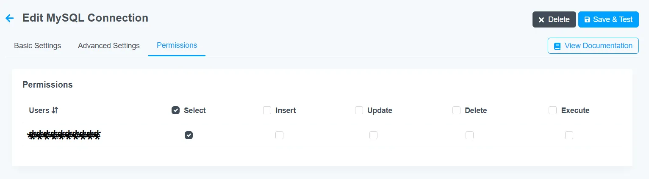Image resolution: width=649 pixels, height=179 pixels.
Task: Grant Execute permission in the user row
Action: tap(569, 135)
